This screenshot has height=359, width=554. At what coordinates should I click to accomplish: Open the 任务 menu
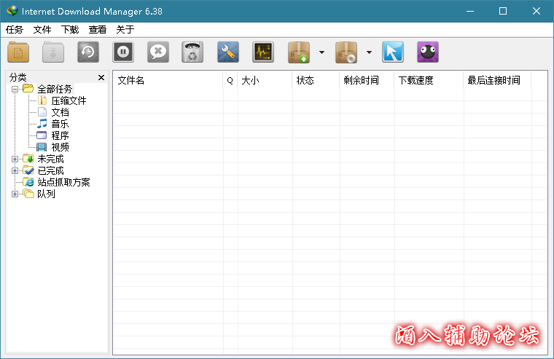pyautogui.click(x=15, y=30)
